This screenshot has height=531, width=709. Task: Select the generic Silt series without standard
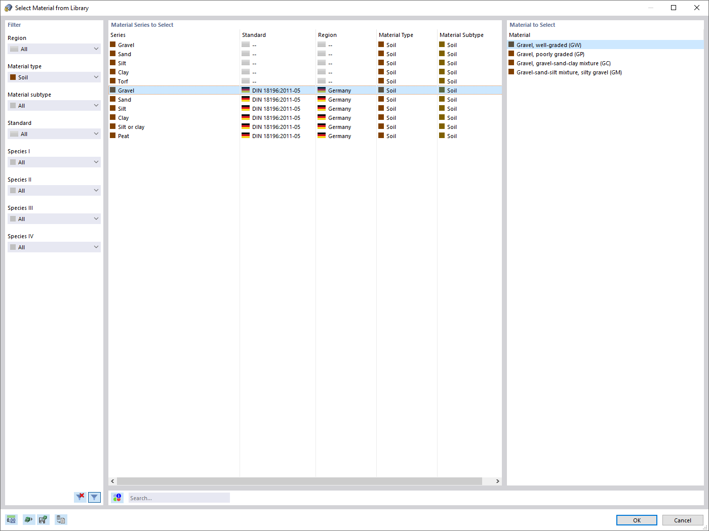coord(305,63)
